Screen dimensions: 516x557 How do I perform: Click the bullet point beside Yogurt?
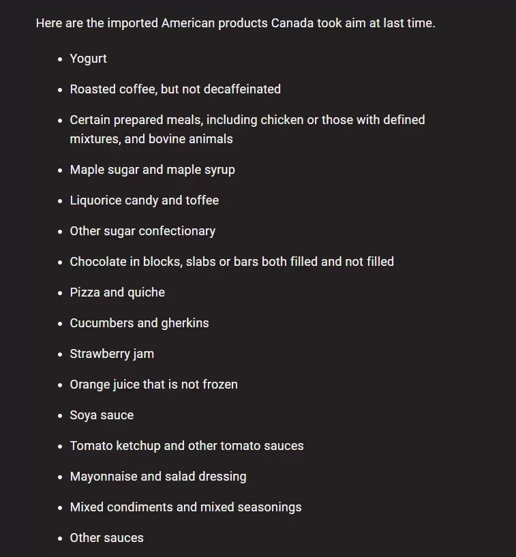[x=60, y=59]
